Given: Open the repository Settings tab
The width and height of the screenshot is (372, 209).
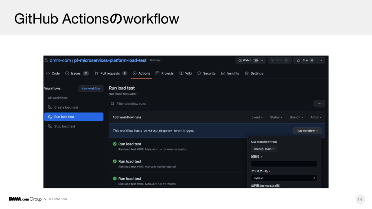Looking at the screenshot, I should (x=254, y=73).
